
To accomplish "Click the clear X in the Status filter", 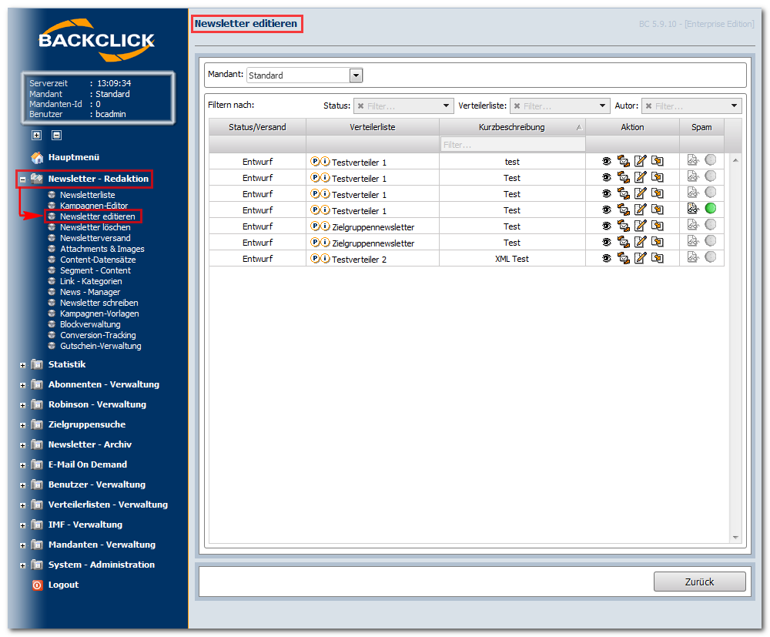I will 360,106.
